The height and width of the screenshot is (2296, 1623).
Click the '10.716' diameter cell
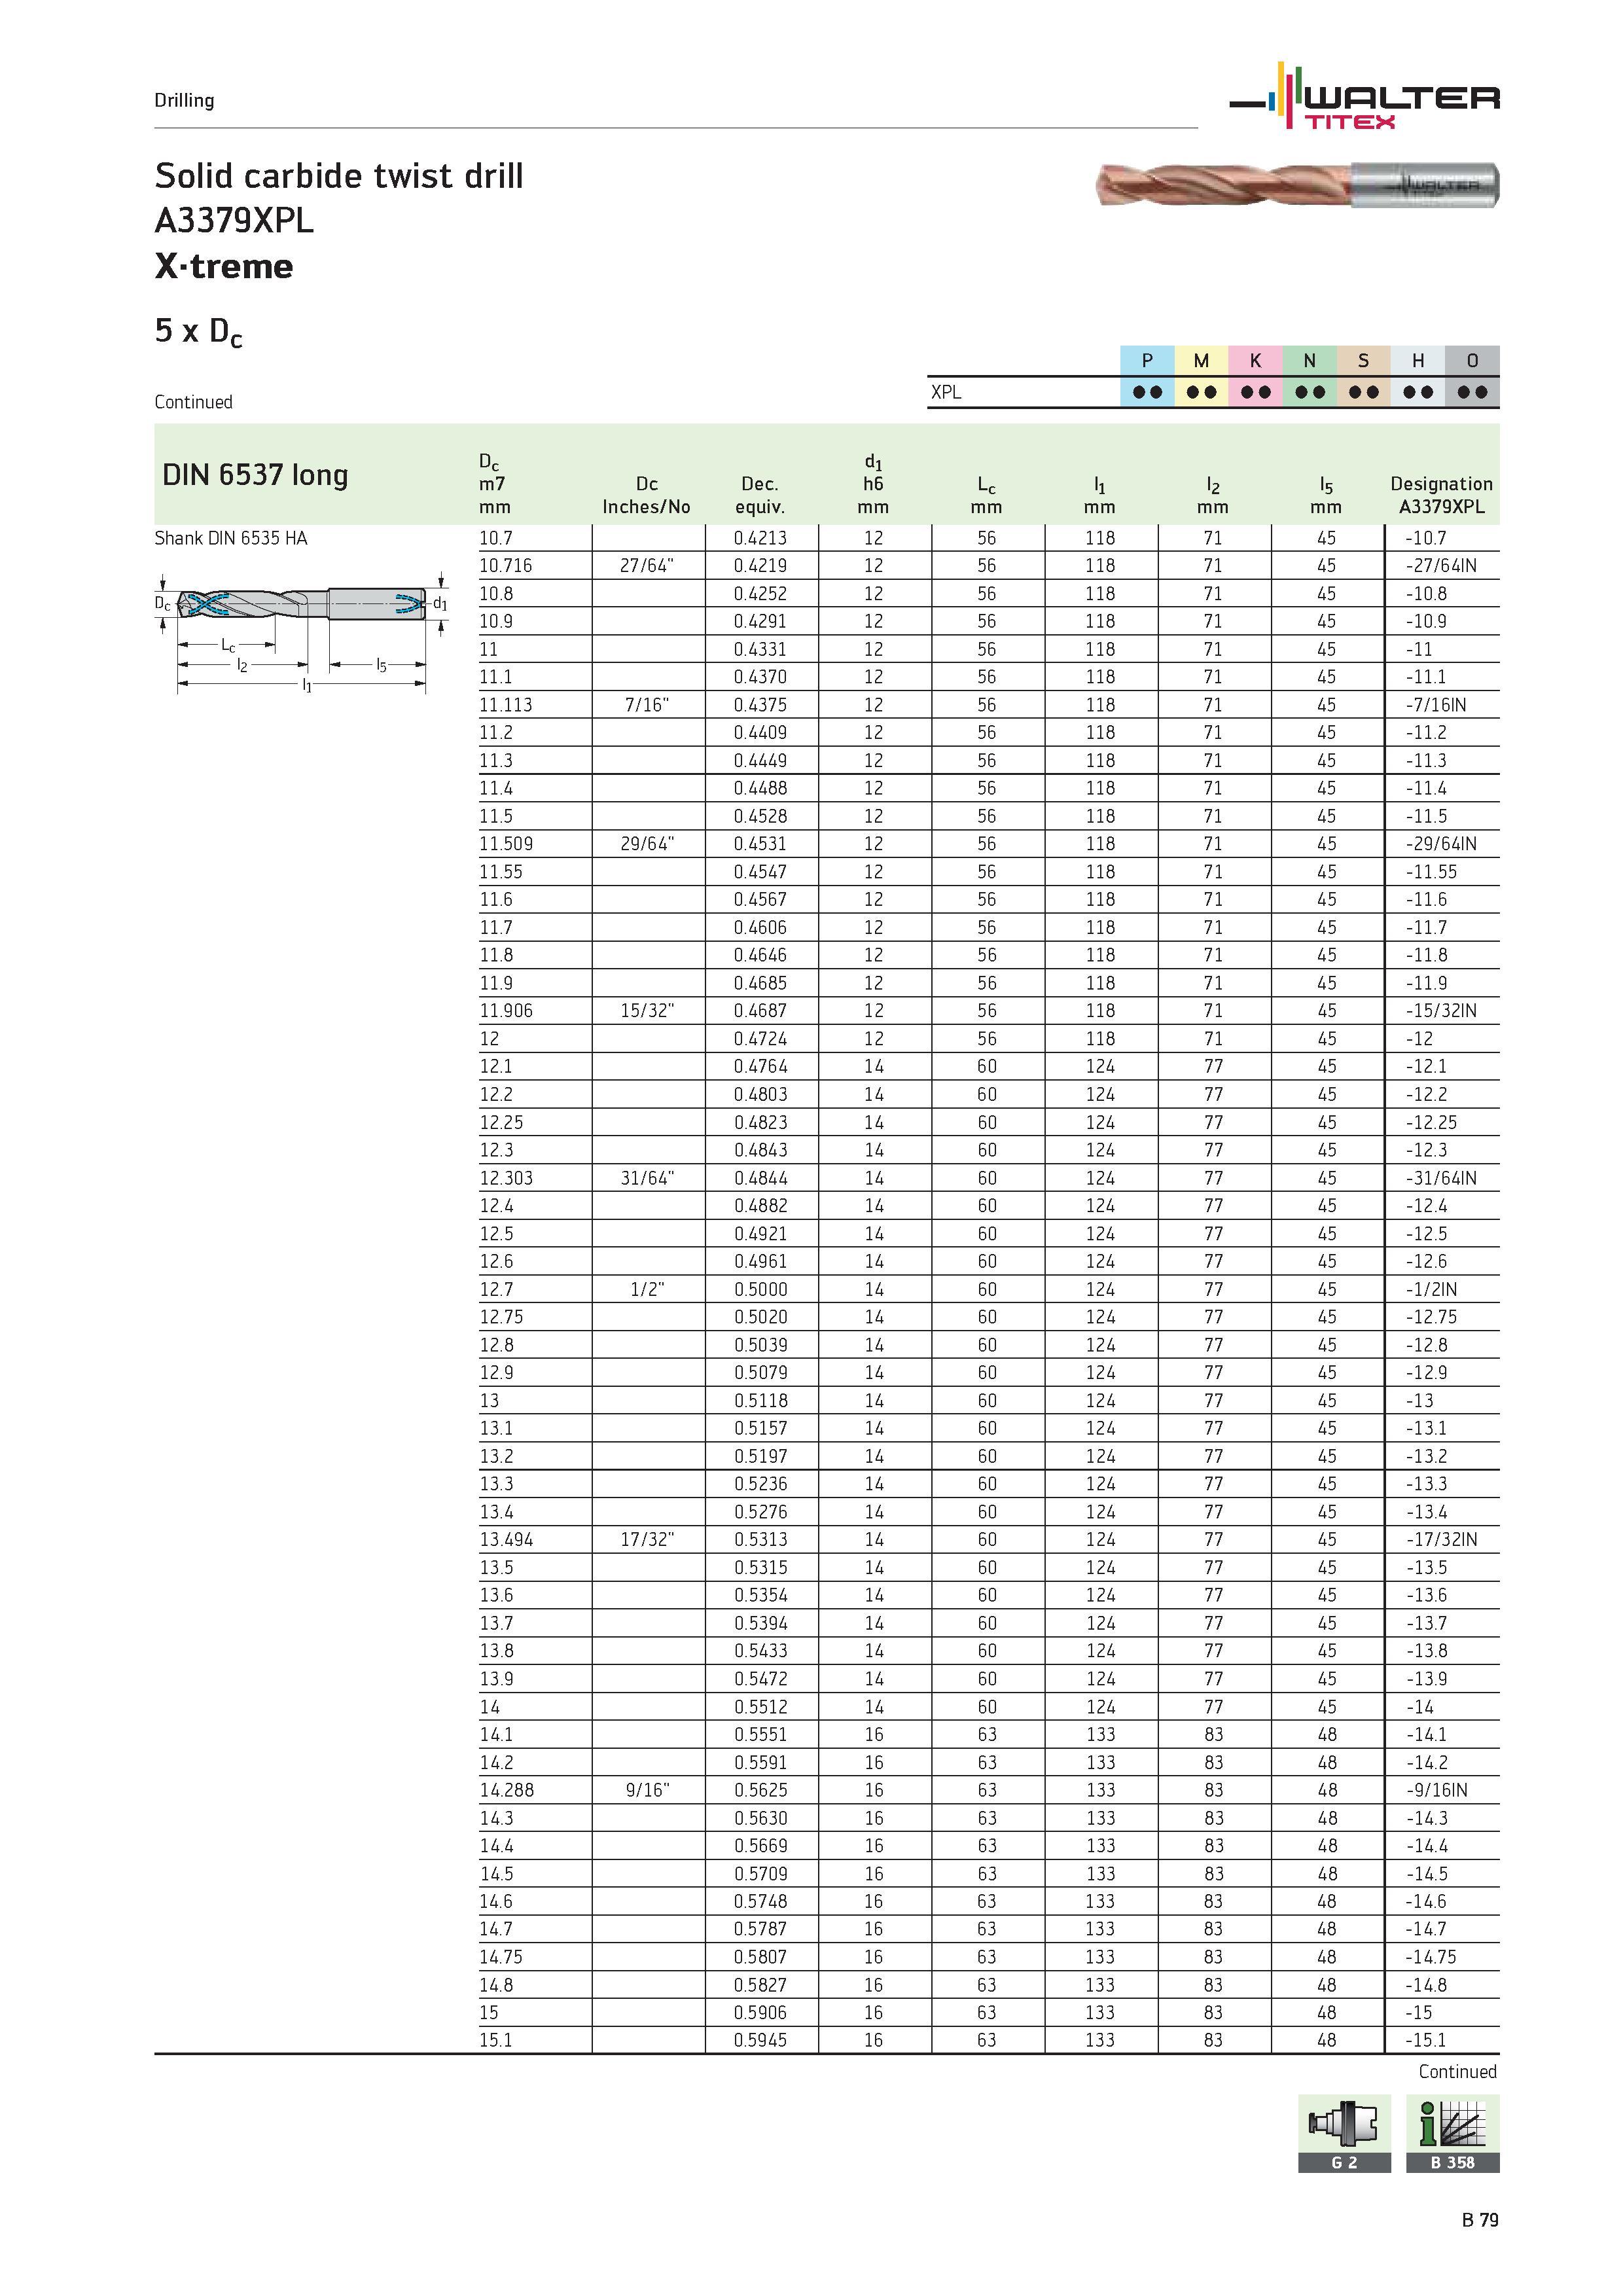[505, 566]
